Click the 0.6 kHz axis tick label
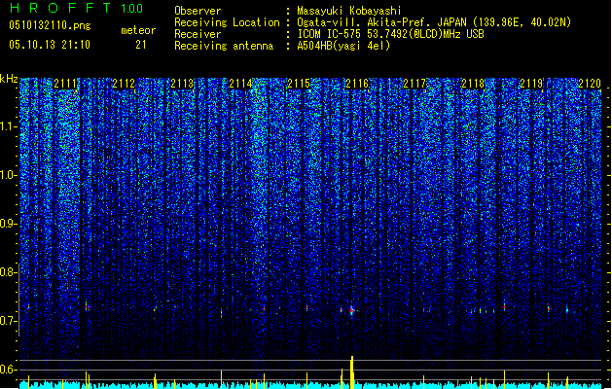612x389 pixels. coord(9,370)
